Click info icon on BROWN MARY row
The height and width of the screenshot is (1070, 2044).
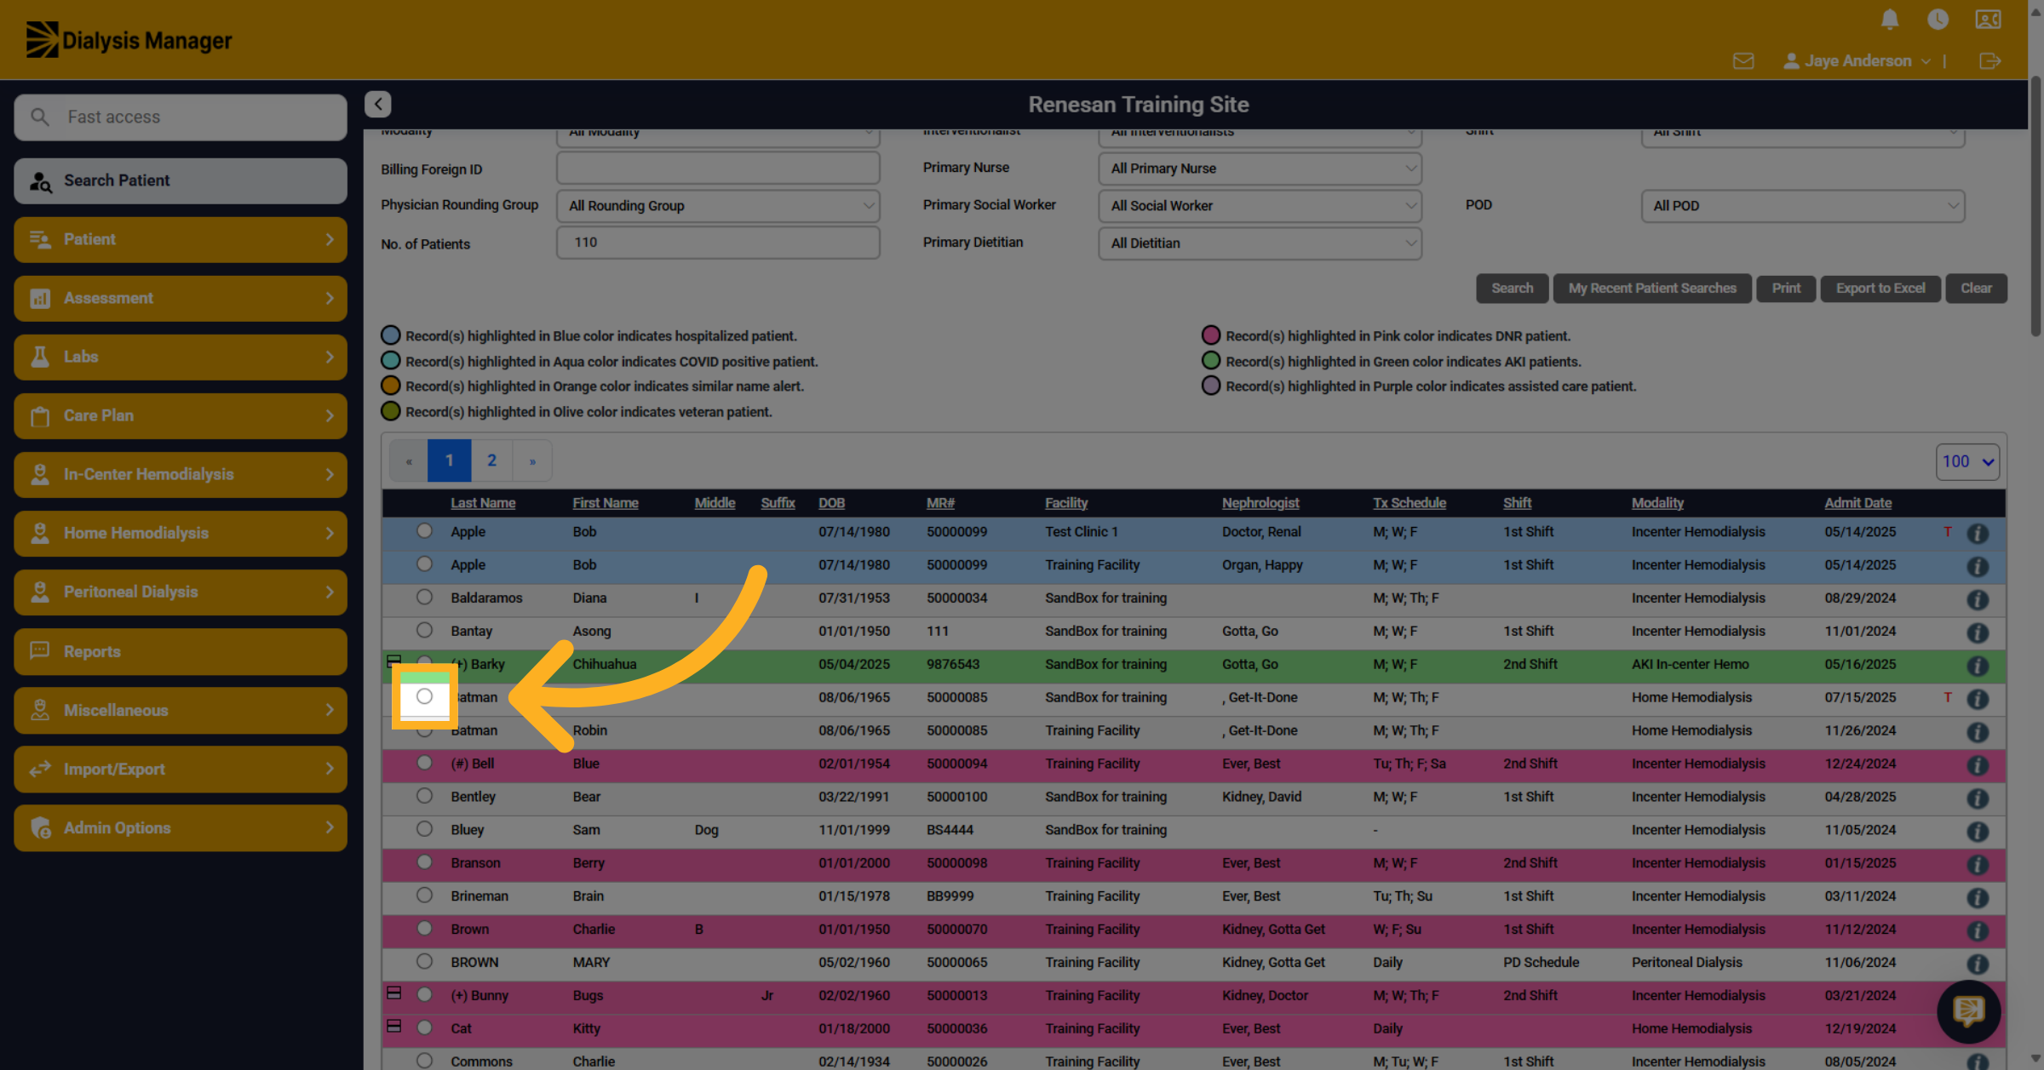[x=1978, y=964]
